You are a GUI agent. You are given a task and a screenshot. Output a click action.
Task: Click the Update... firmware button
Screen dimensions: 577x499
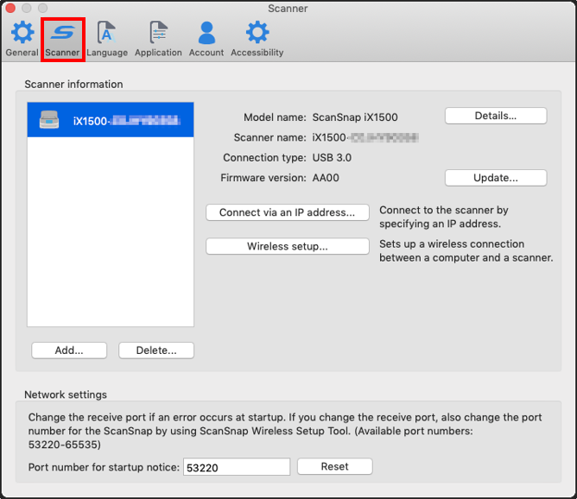496,178
